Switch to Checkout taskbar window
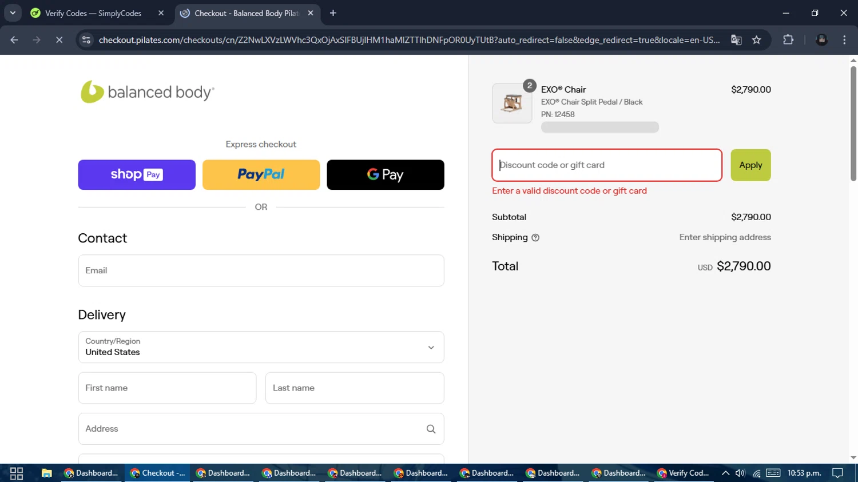This screenshot has height=482, width=858. tap(157, 473)
